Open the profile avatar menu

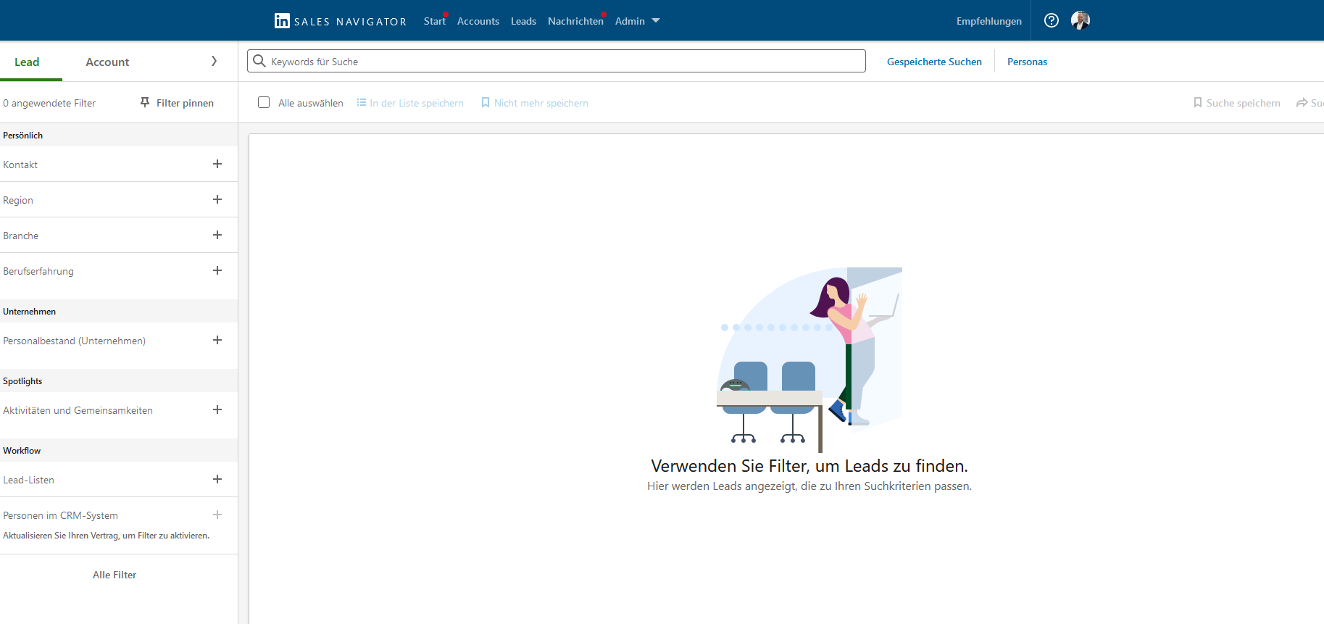coord(1080,21)
